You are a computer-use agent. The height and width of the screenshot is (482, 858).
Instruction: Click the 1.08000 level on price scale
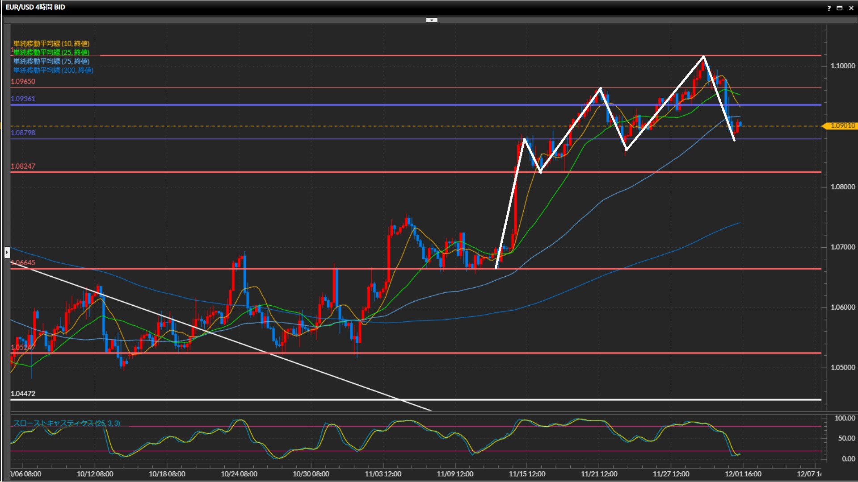tap(842, 187)
